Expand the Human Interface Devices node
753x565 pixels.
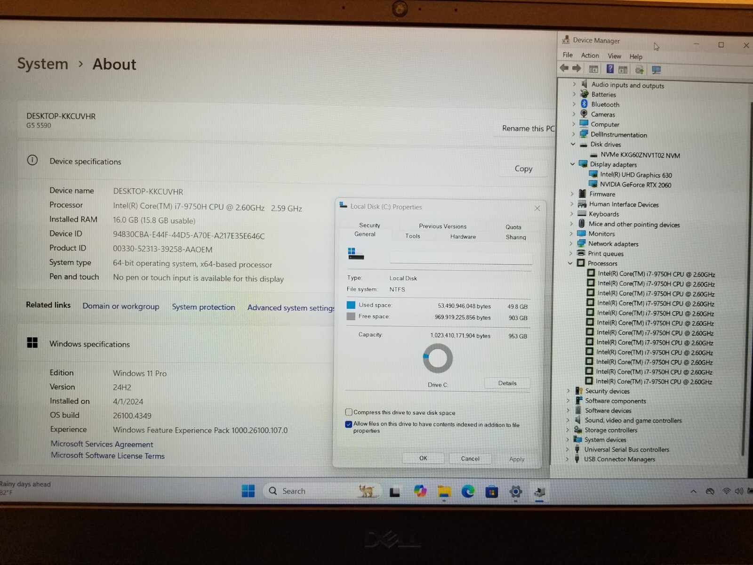[x=572, y=204]
